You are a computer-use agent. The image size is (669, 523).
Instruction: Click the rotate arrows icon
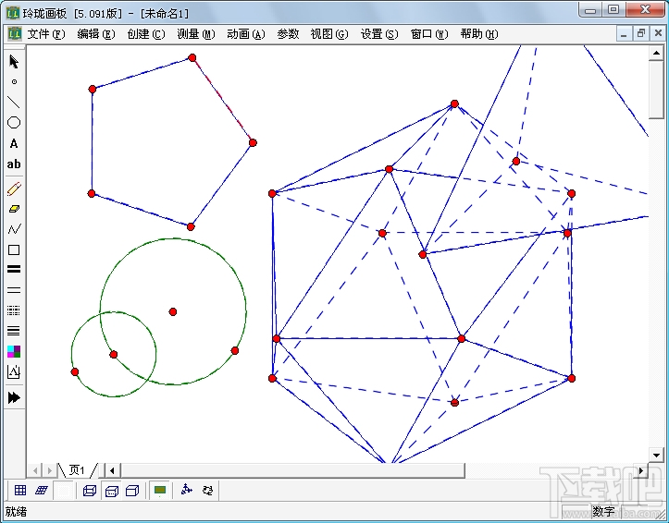208,490
